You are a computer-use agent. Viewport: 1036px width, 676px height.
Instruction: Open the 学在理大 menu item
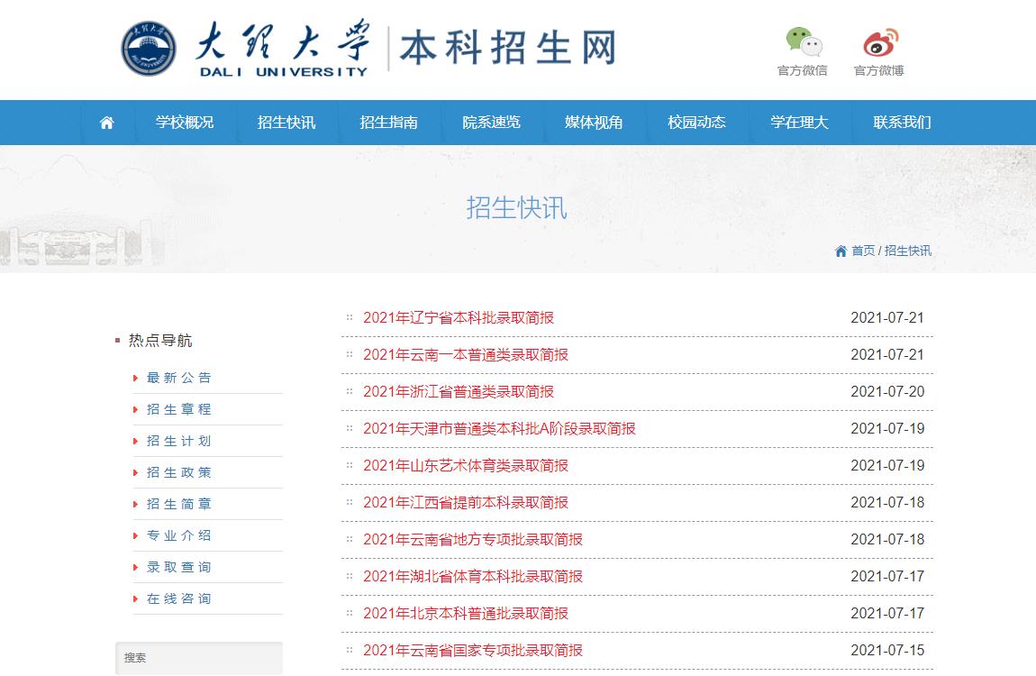799,123
